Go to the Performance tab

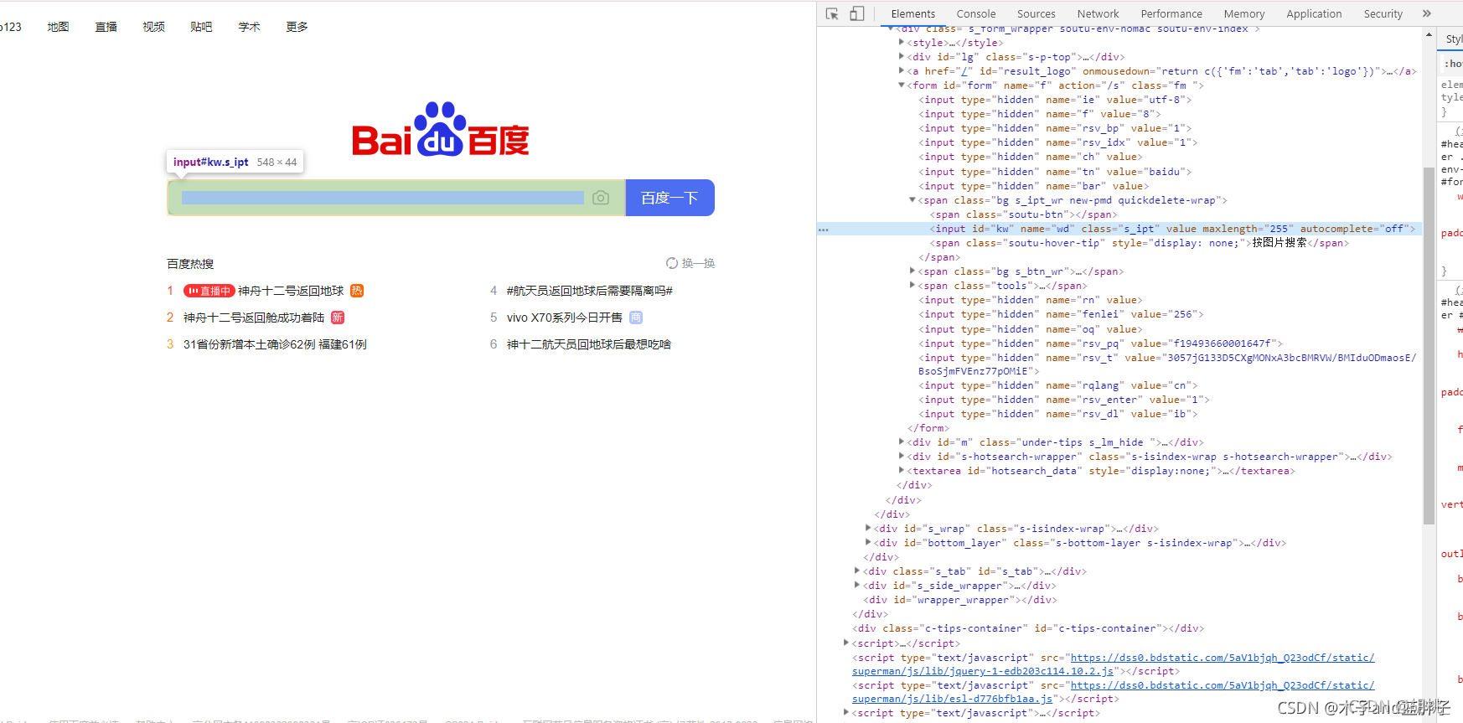point(1171,13)
